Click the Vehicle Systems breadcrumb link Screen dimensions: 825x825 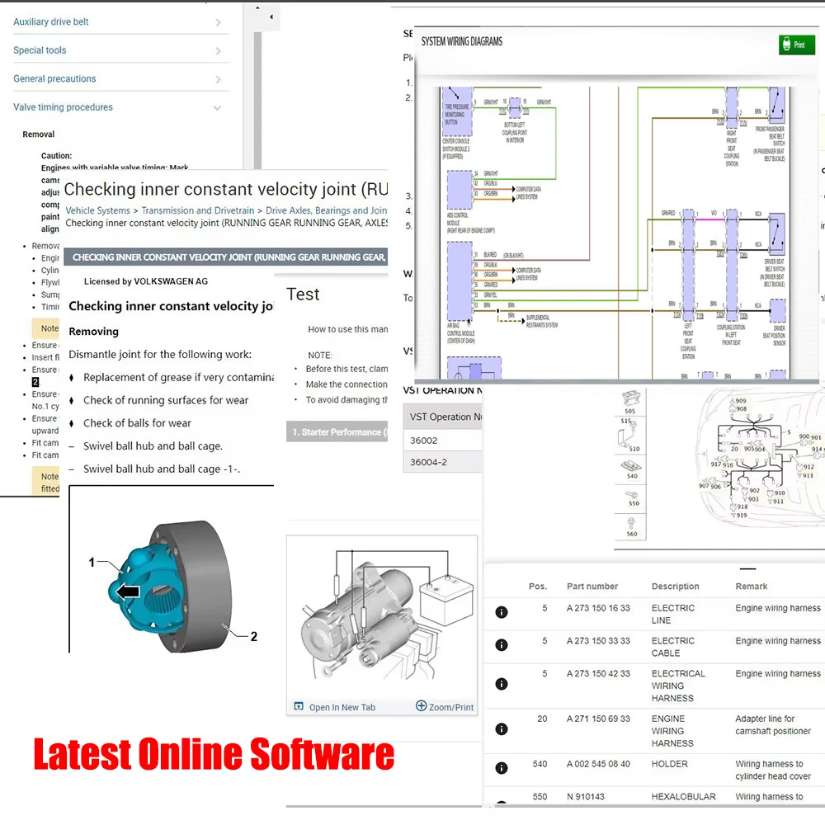[97, 210]
